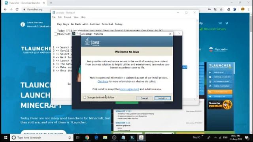The width and height of the screenshot is (253, 142).
Task: Click the Type here to search box
Action: click(x=42, y=138)
